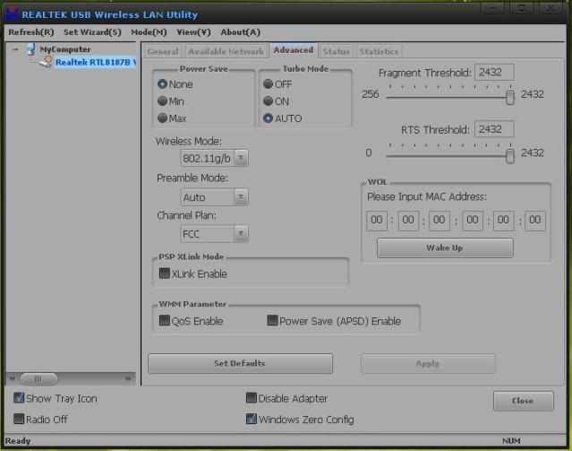Click the RTS Threshold value field
The width and height of the screenshot is (572, 451).
point(494,129)
